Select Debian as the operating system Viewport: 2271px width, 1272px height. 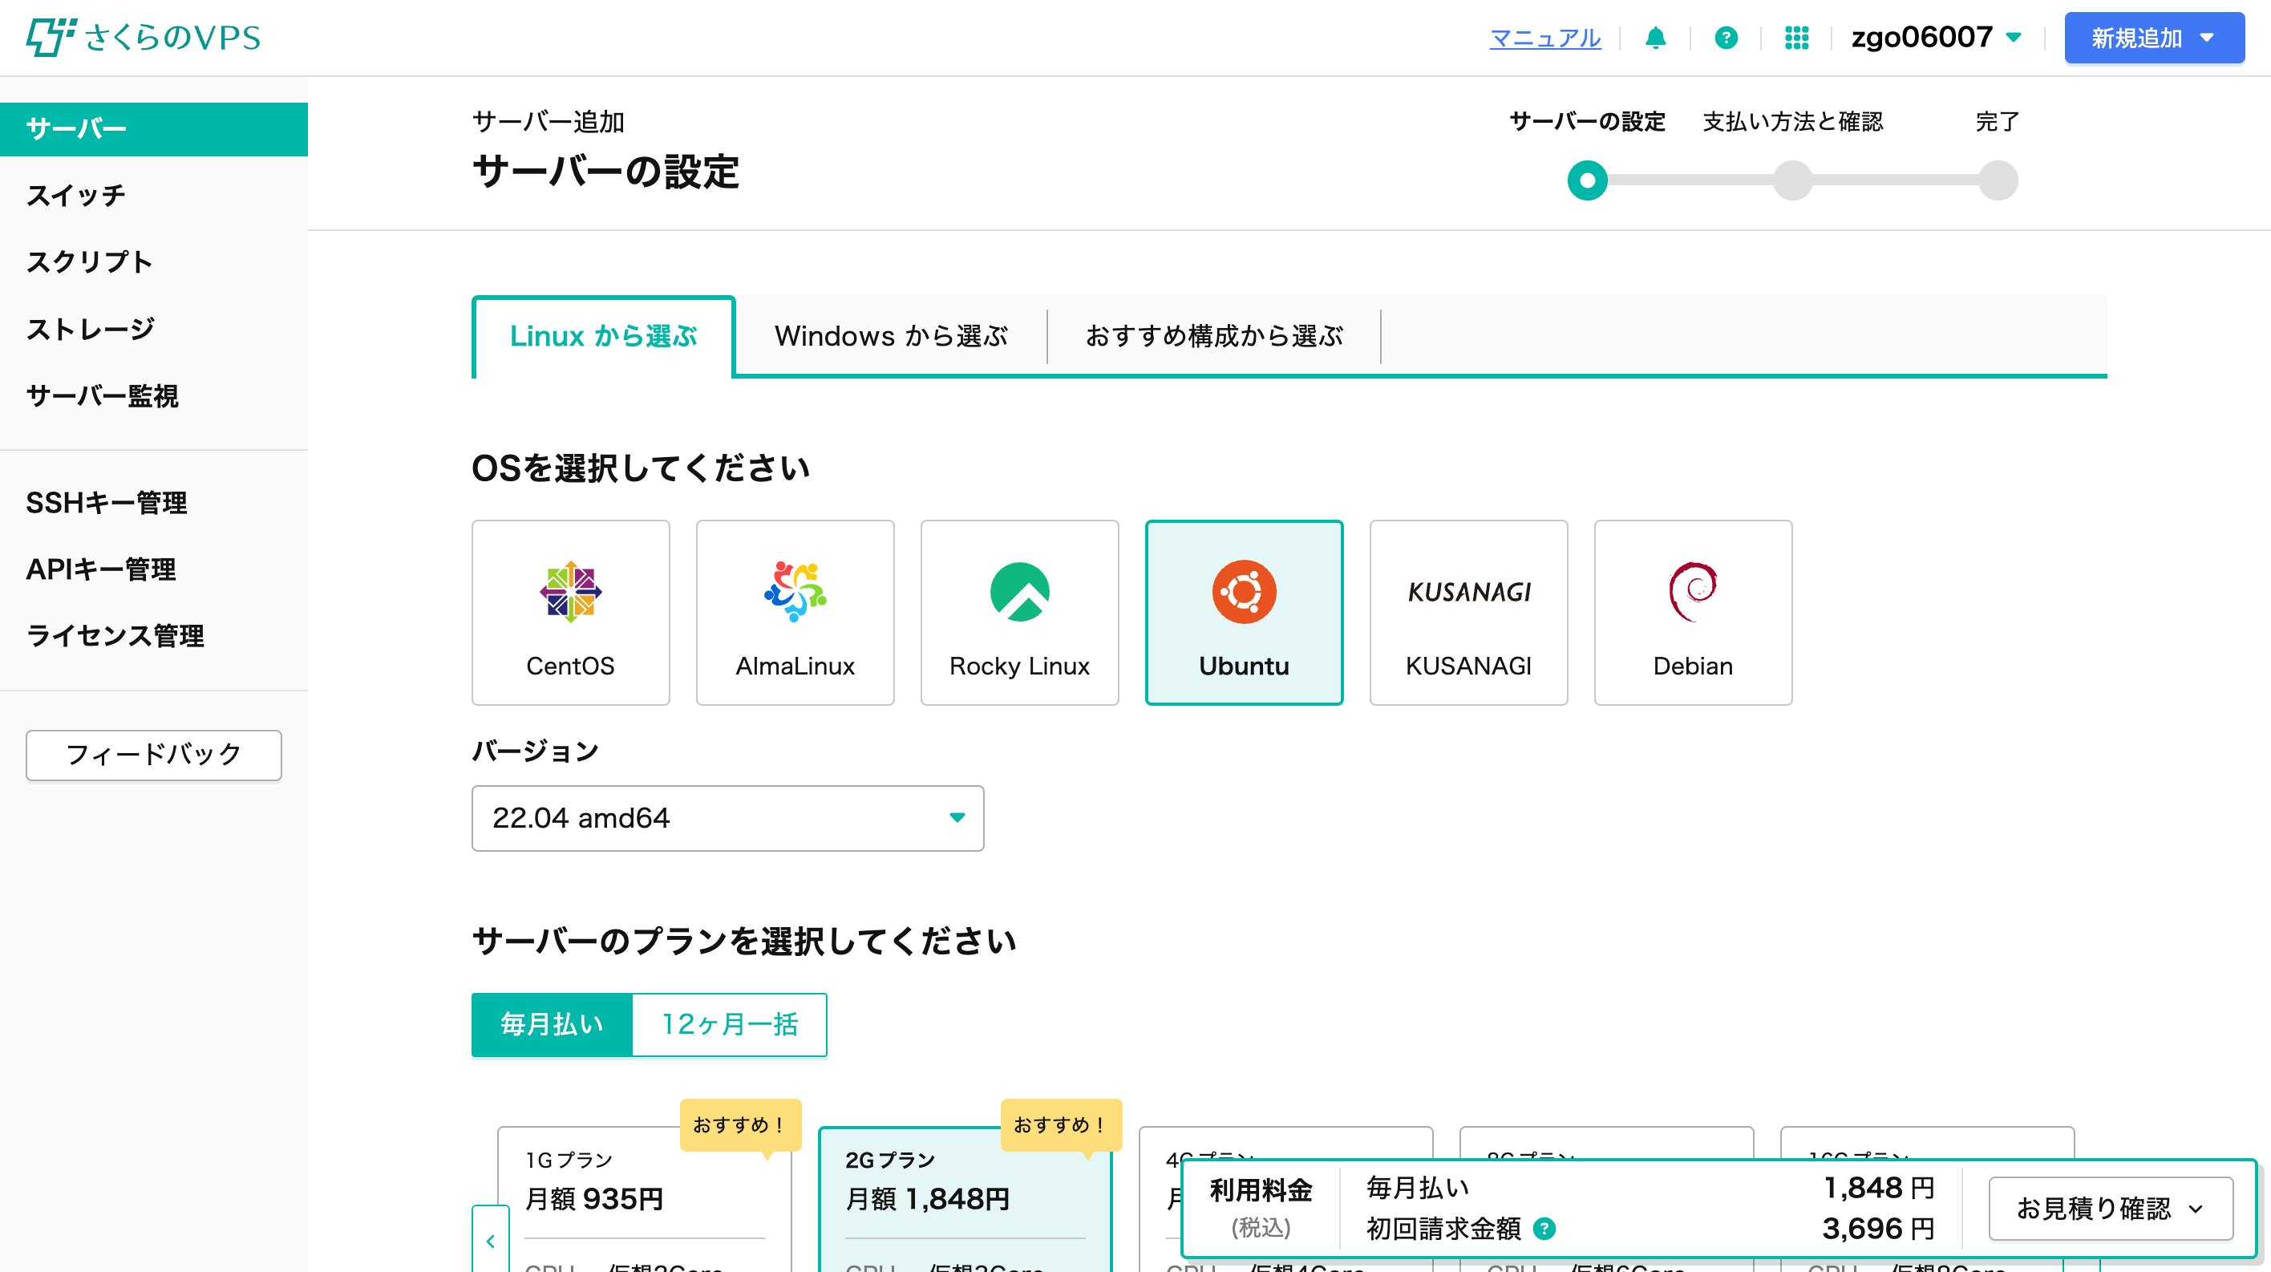tap(1692, 612)
